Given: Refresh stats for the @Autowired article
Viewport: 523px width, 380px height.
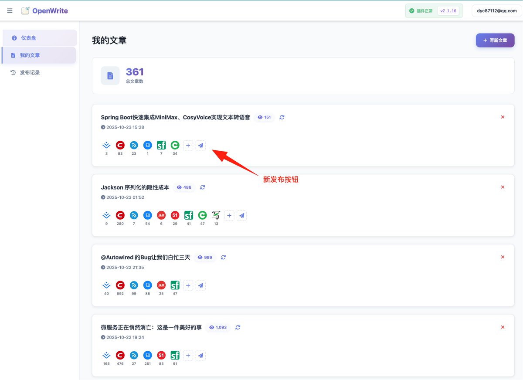Looking at the screenshot, I should click(x=224, y=258).
